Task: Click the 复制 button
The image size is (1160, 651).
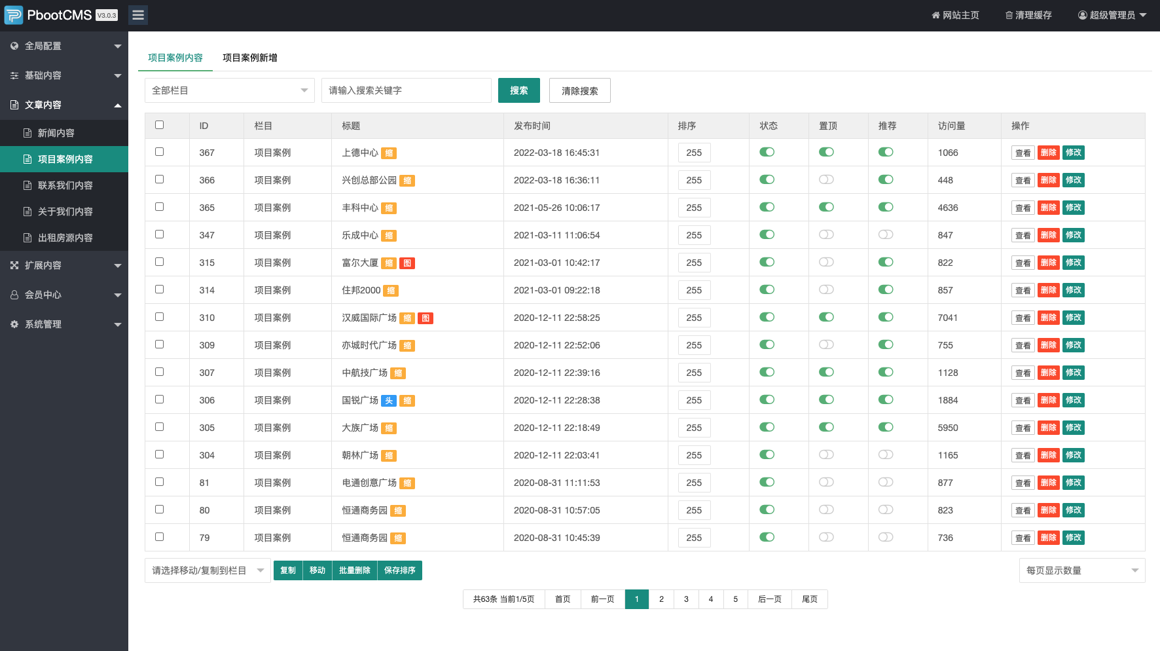Action: (x=288, y=570)
